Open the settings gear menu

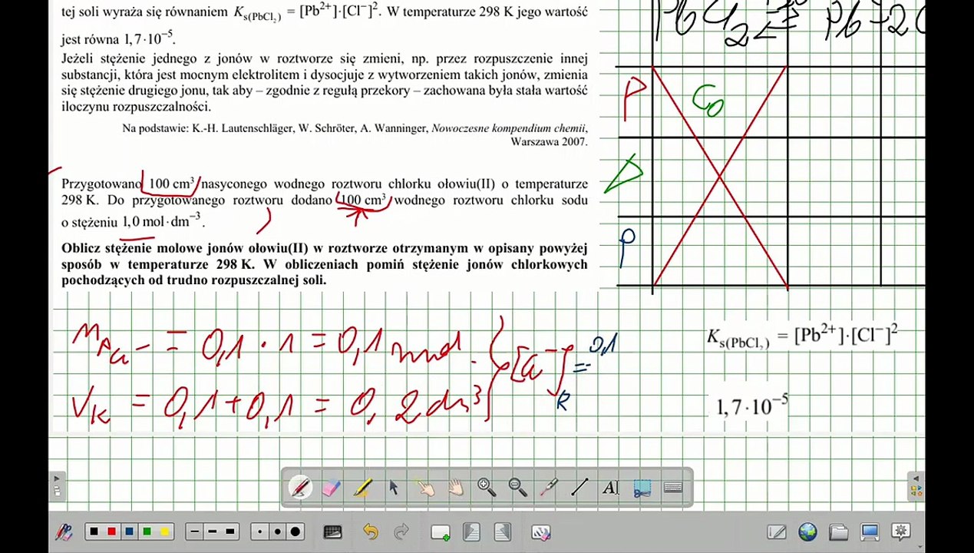pyautogui.click(x=901, y=531)
